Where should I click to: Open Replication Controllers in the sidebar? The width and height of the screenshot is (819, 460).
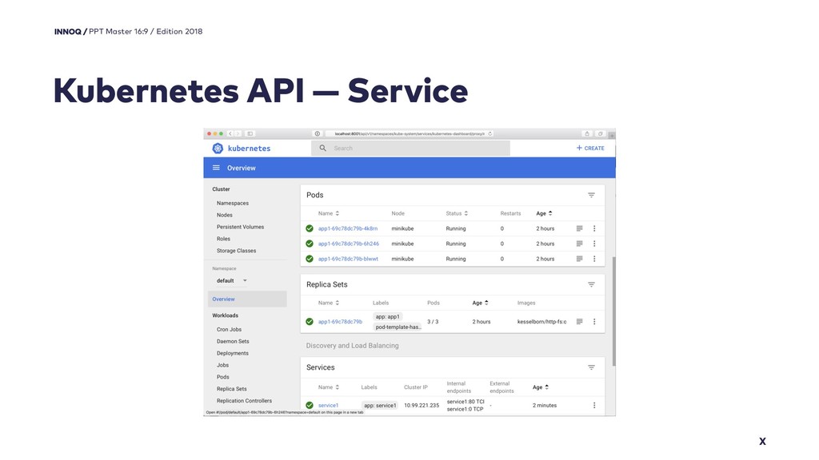(x=244, y=401)
